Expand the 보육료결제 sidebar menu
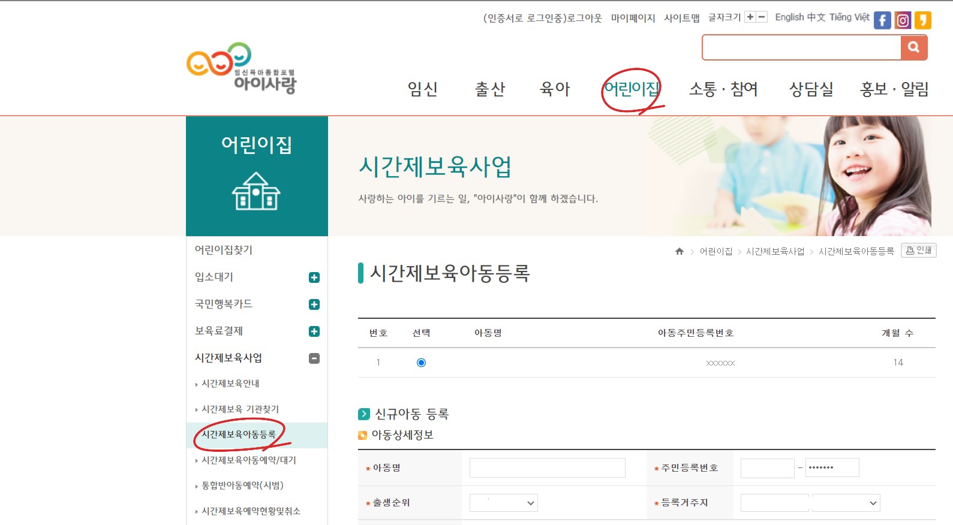The image size is (953, 525). 314,331
